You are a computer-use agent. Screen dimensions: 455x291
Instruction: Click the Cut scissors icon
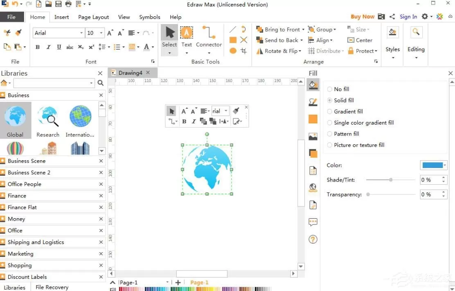(x=7, y=32)
